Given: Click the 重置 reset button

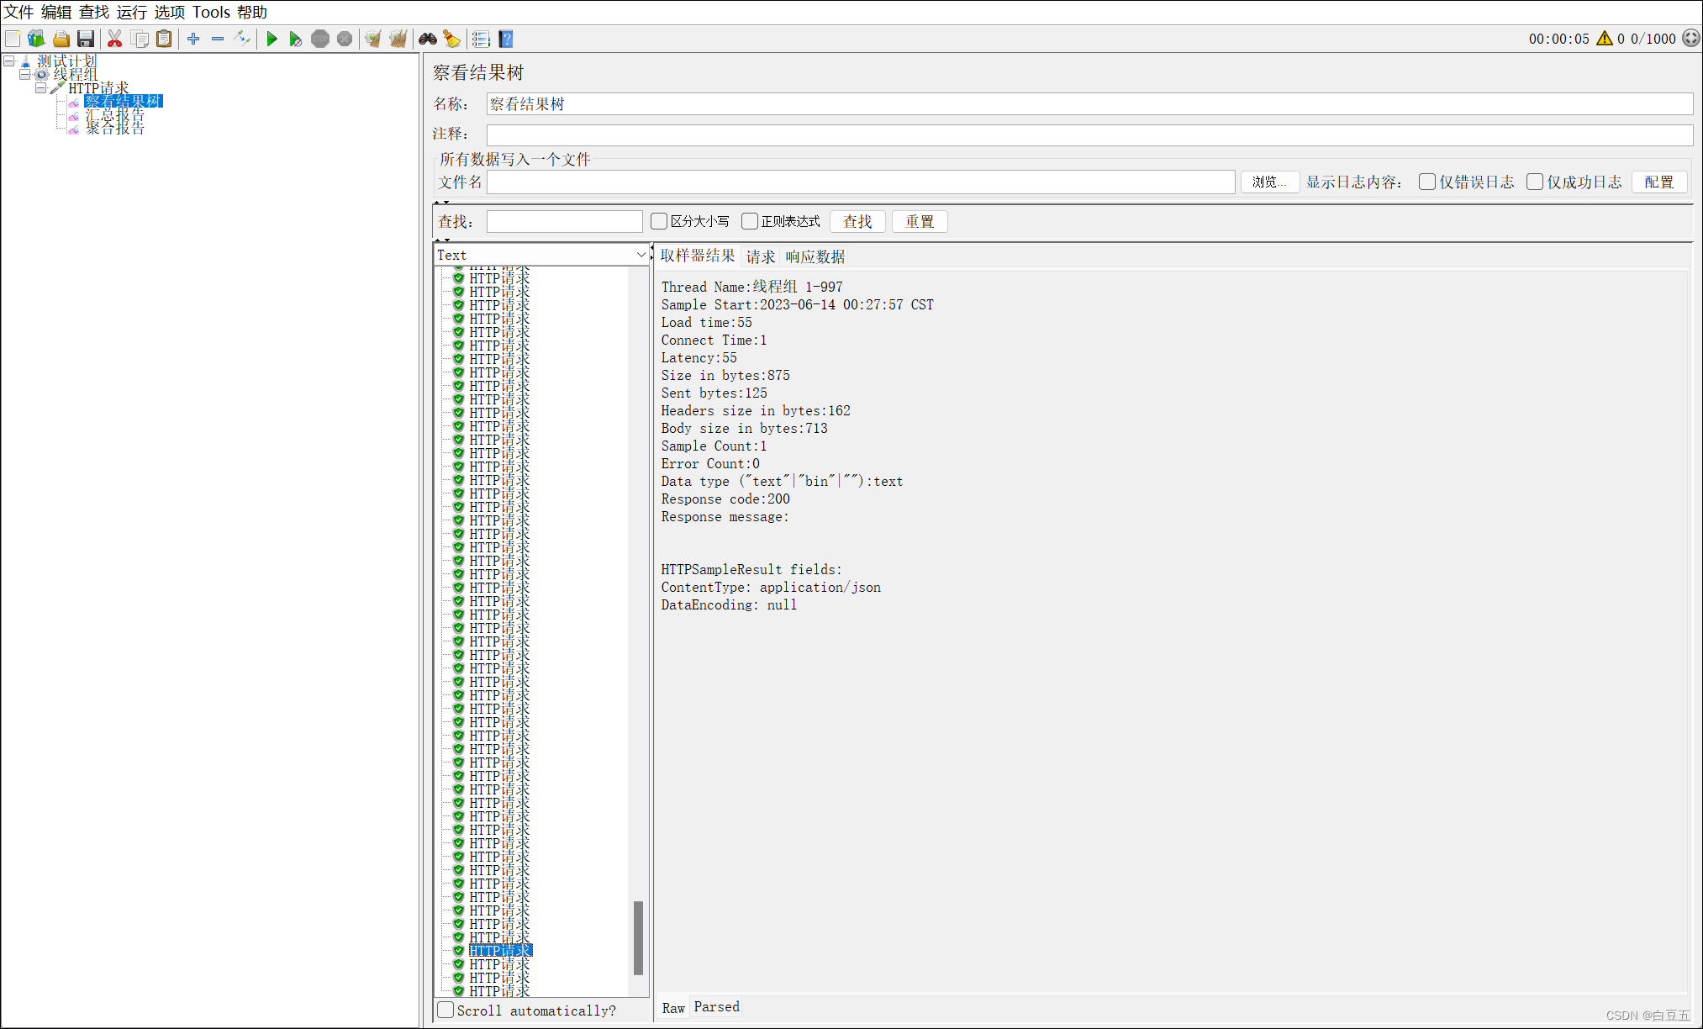Looking at the screenshot, I should pos(919,221).
